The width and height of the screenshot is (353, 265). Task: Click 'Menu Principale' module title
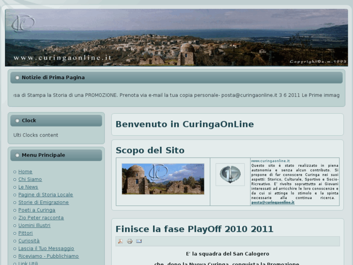43,155
